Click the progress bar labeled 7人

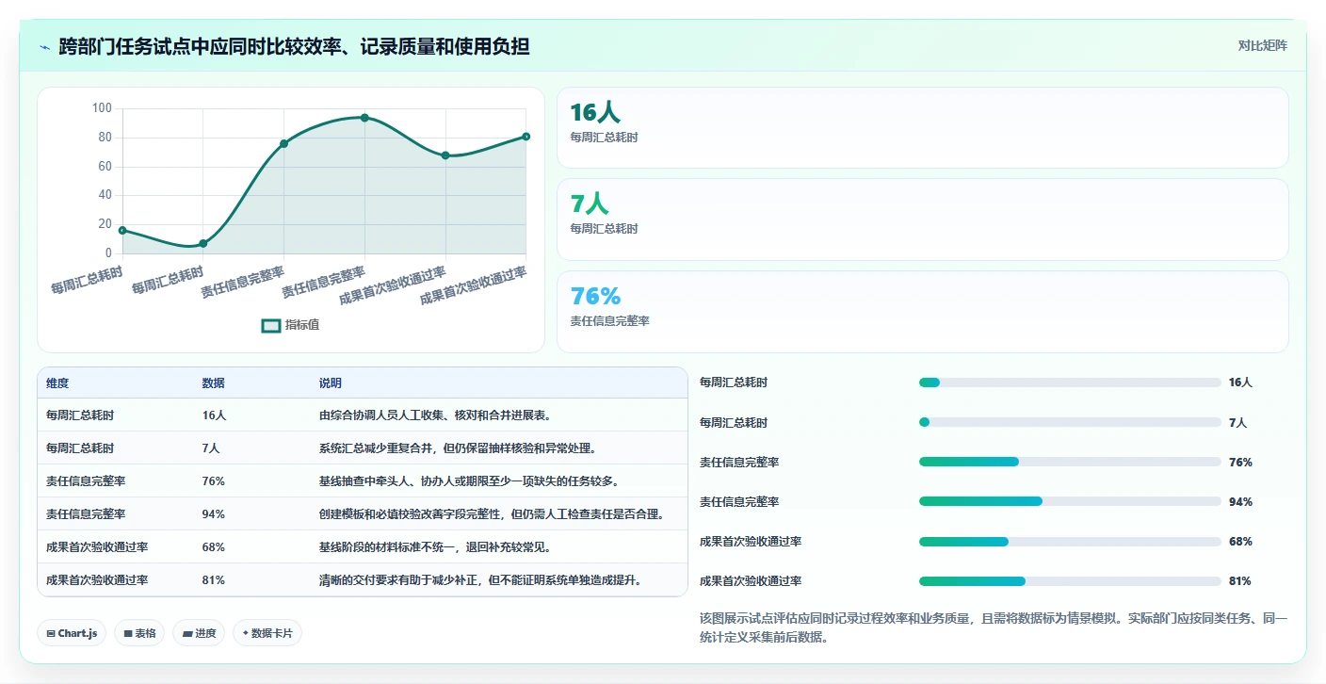[x=1070, y=422]
